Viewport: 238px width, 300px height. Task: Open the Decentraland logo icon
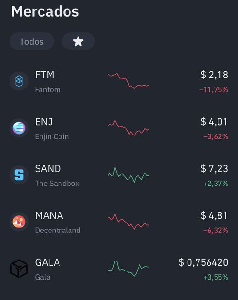[19, 222]
